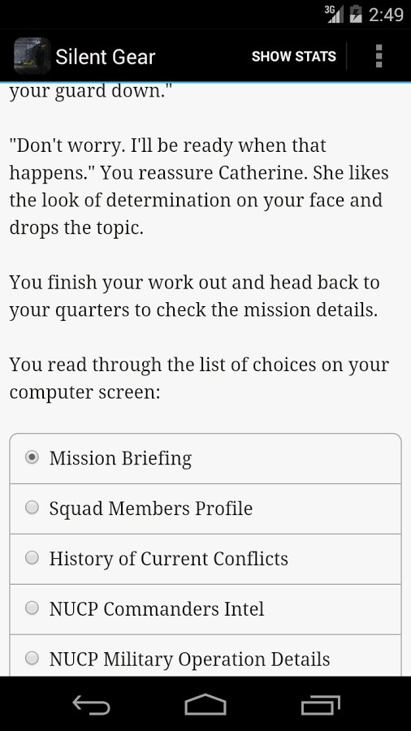Select History of Current Conflicts radio button
The width and height of the screenshot is (411, 731).
pos(32,559)
